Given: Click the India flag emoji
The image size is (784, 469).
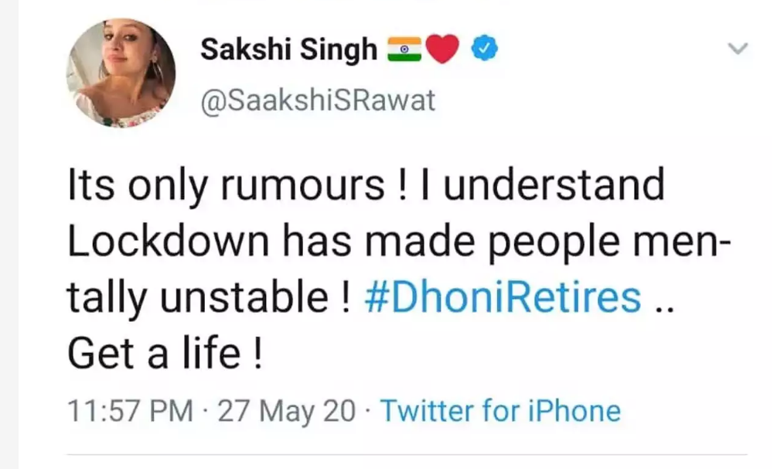Looking at the screenshot, I should click(x=404, y=50).
